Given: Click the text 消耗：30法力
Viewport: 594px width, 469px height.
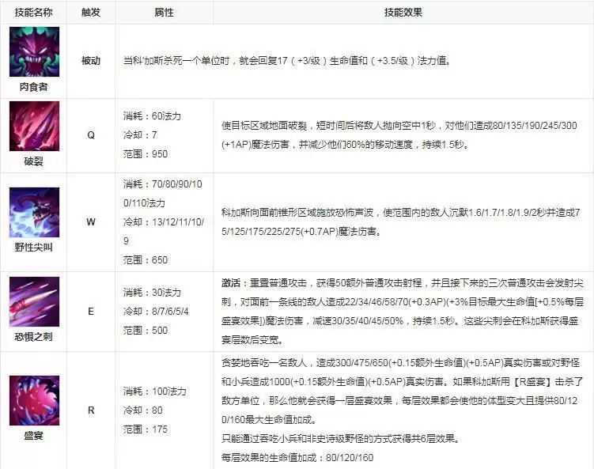Looking at the screenshot, I should pyautogui.click(x=152, y=293).
